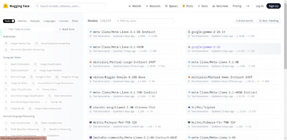Focus the search models, datasets, users field
The height and width of the screenshot is (140, 287).
point(70,6)
